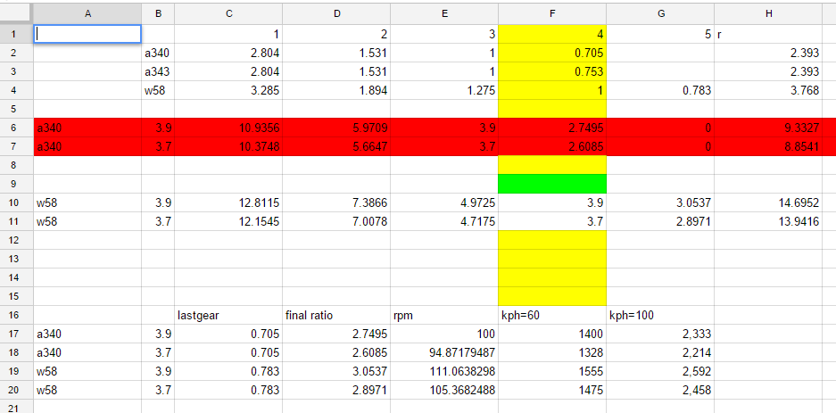
Task: Select the 'kph=60' cell
Action: (551, 315)
